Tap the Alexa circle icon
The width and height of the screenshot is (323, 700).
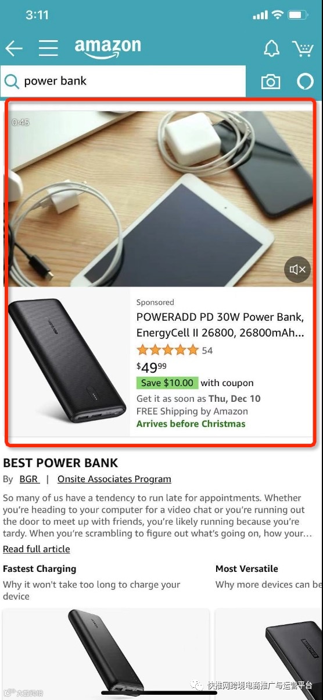(305, 82)
